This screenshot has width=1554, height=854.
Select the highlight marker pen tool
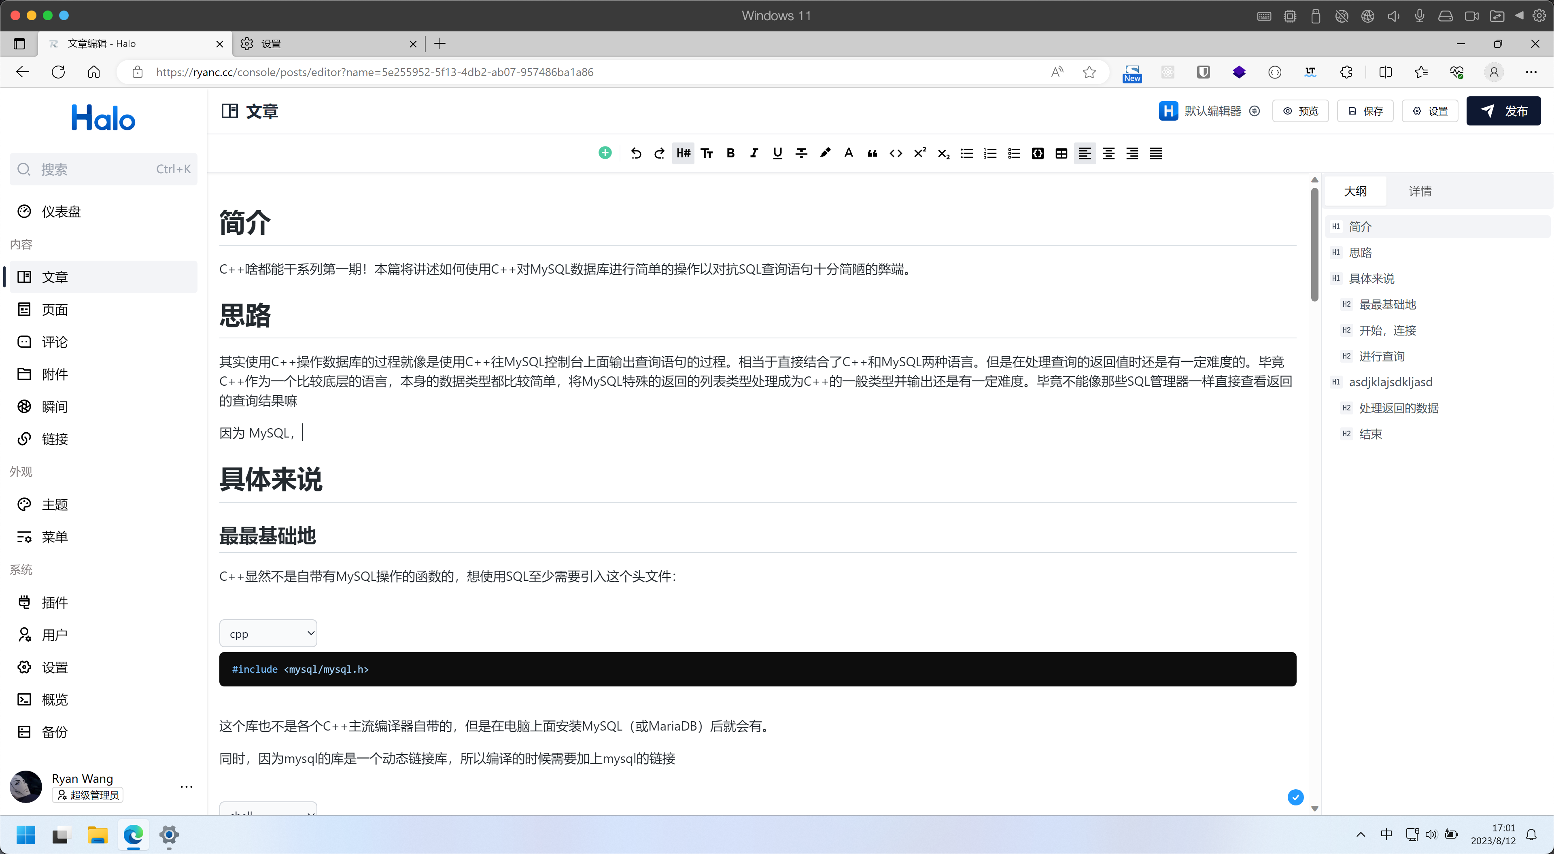[x=825, y=153]
